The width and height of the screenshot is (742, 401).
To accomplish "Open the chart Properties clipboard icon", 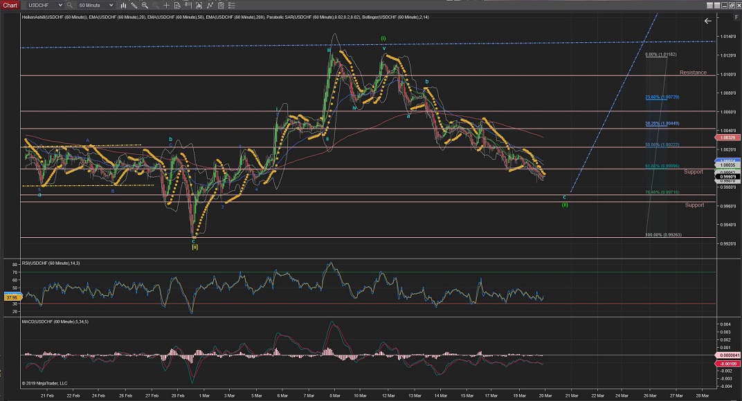I will 221,6.
